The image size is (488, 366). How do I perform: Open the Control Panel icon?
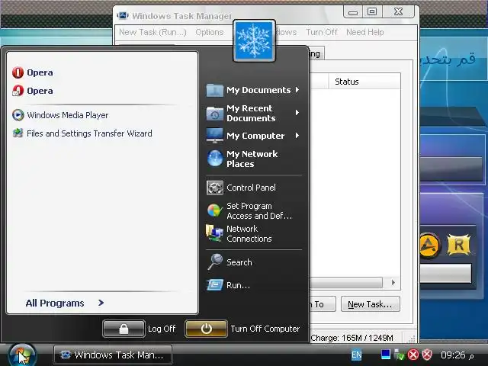click(215, 188)
